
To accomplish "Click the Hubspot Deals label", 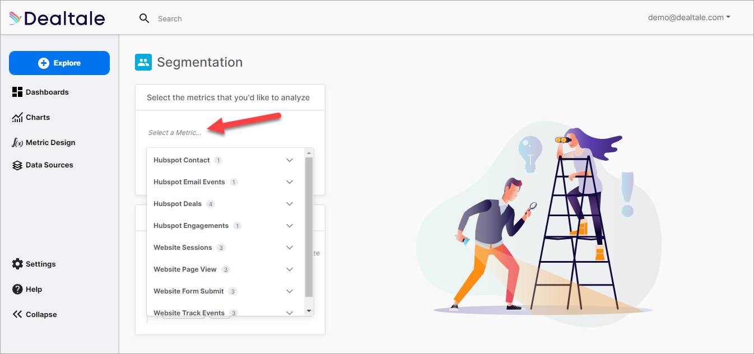I will (x=178, y=204).
